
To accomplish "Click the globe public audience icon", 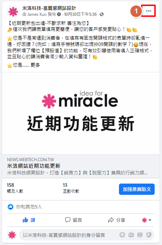I will (101, 14).
